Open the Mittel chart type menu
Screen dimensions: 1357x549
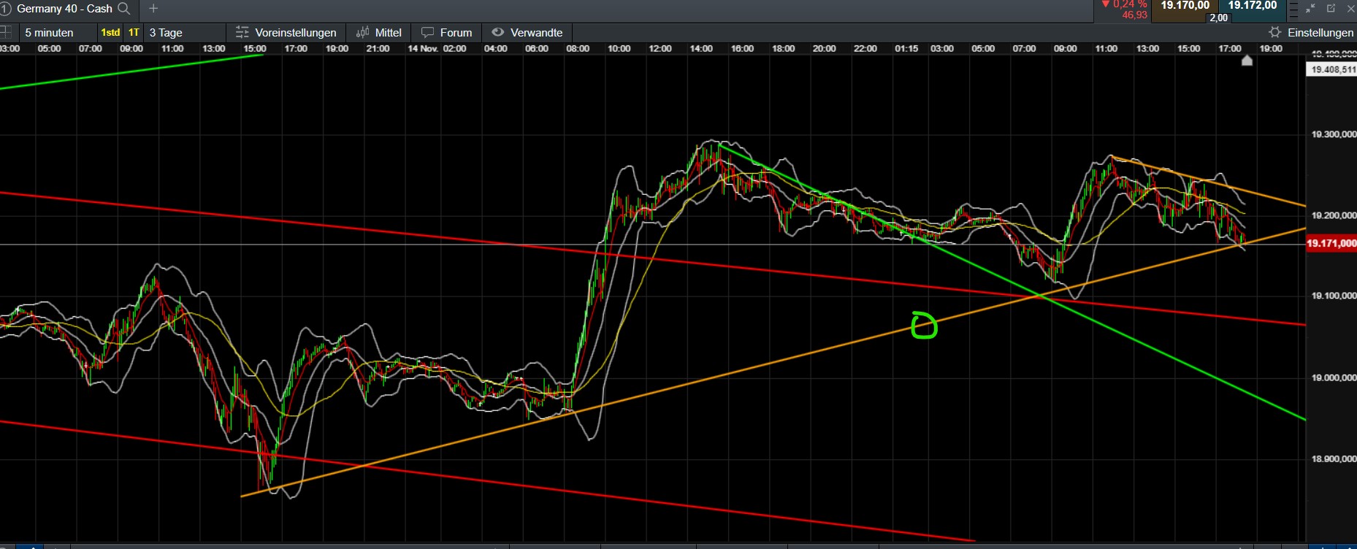[x=379, y=33]
